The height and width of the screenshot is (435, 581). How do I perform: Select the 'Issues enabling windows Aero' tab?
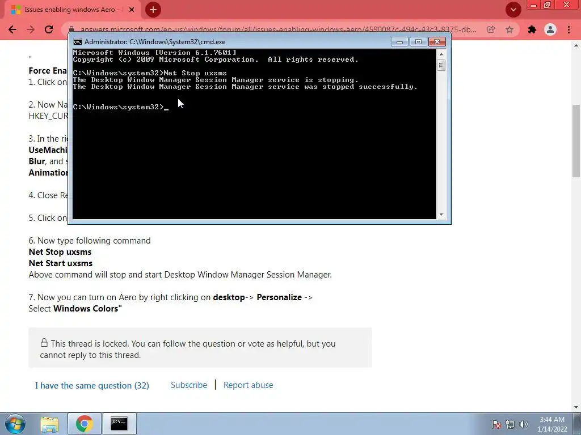[x=72, y=10]
